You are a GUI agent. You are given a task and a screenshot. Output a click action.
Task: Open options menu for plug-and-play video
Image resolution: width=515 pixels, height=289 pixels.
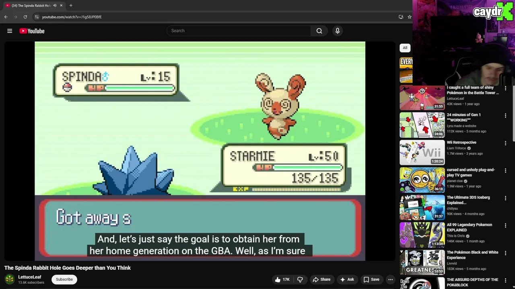tap(505, 171)
